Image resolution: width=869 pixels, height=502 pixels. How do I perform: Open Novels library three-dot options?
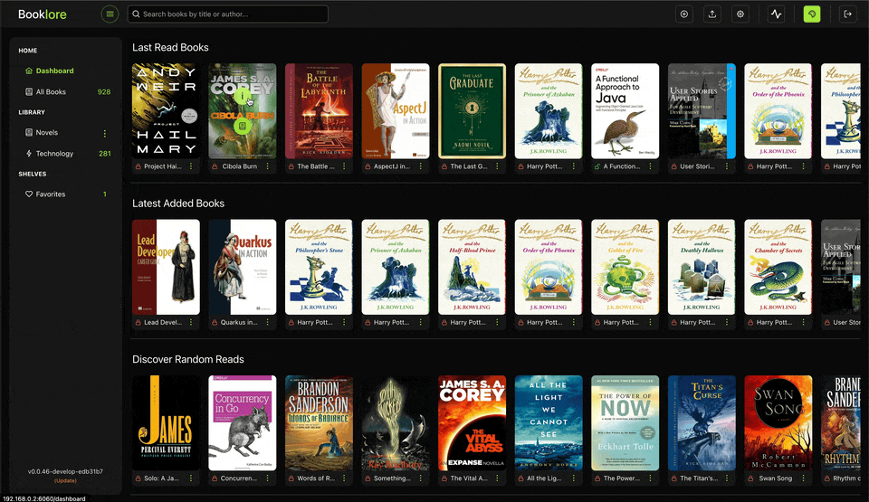coord(105,133)
